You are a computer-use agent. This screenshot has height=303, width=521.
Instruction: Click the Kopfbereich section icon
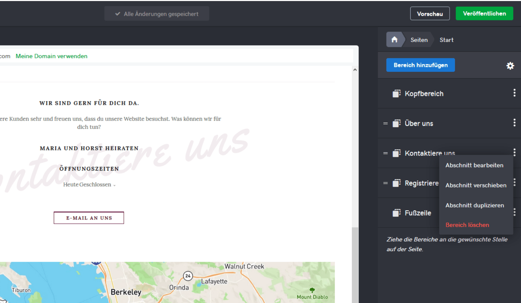pyautogui.click(x=396, y=94)
